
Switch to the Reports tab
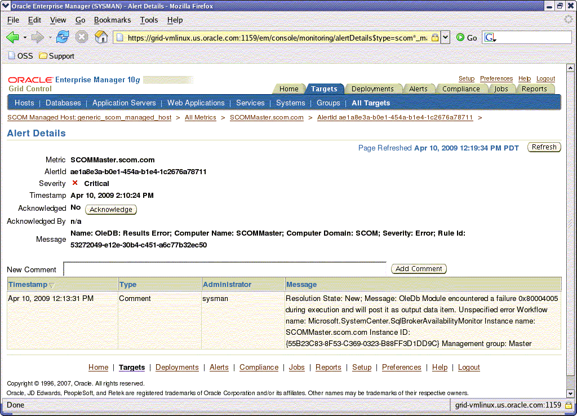(x=534, y=88)
